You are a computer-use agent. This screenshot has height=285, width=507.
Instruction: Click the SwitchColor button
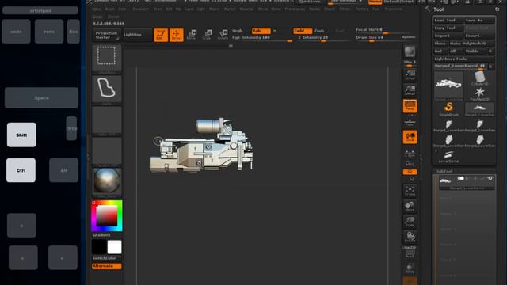coord(107,258)
